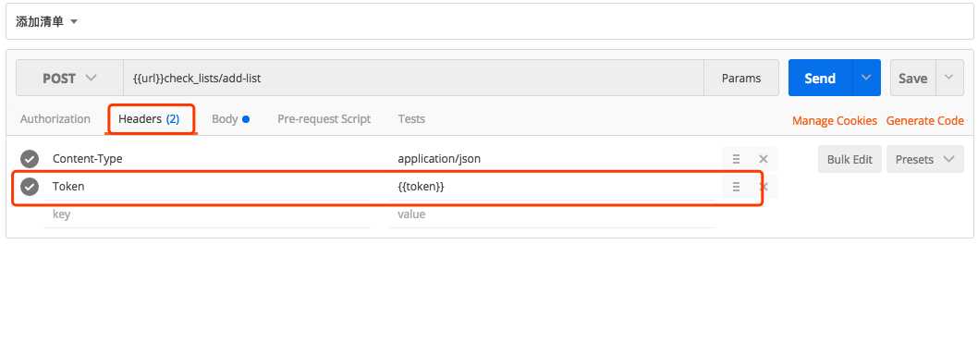Click the request URL input field
978x342 pixels.
click(413, 78)
